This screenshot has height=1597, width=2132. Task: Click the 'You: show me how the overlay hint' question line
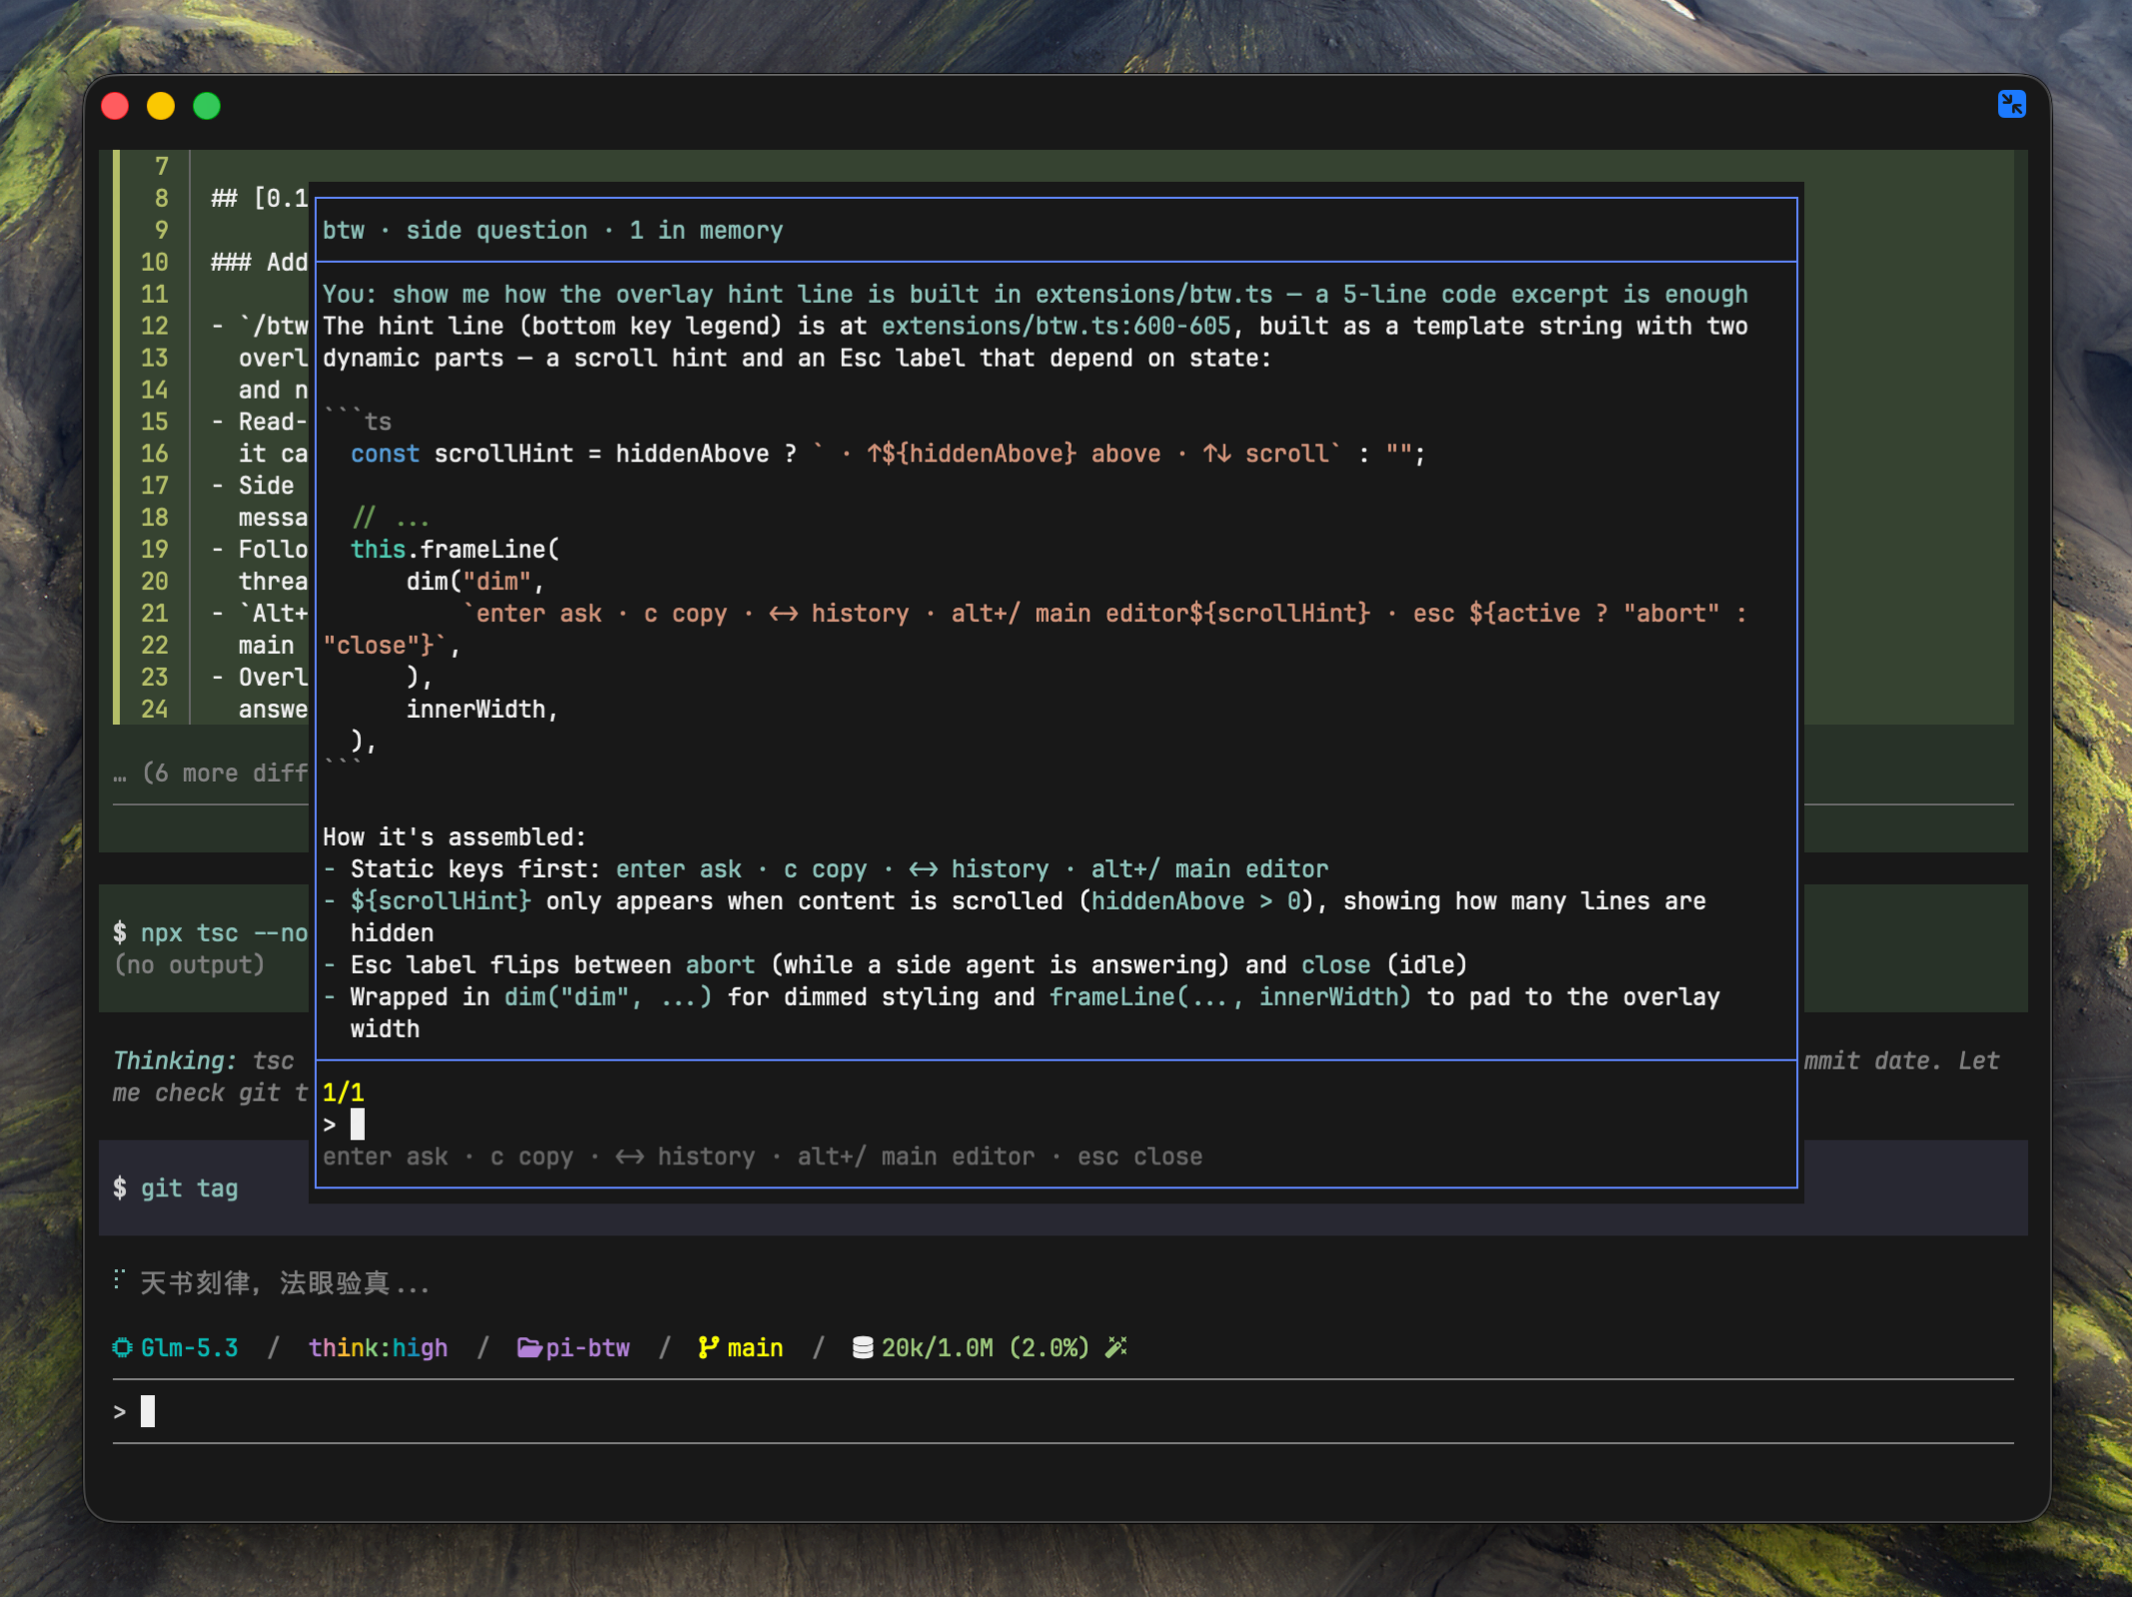pos(1035,294)
